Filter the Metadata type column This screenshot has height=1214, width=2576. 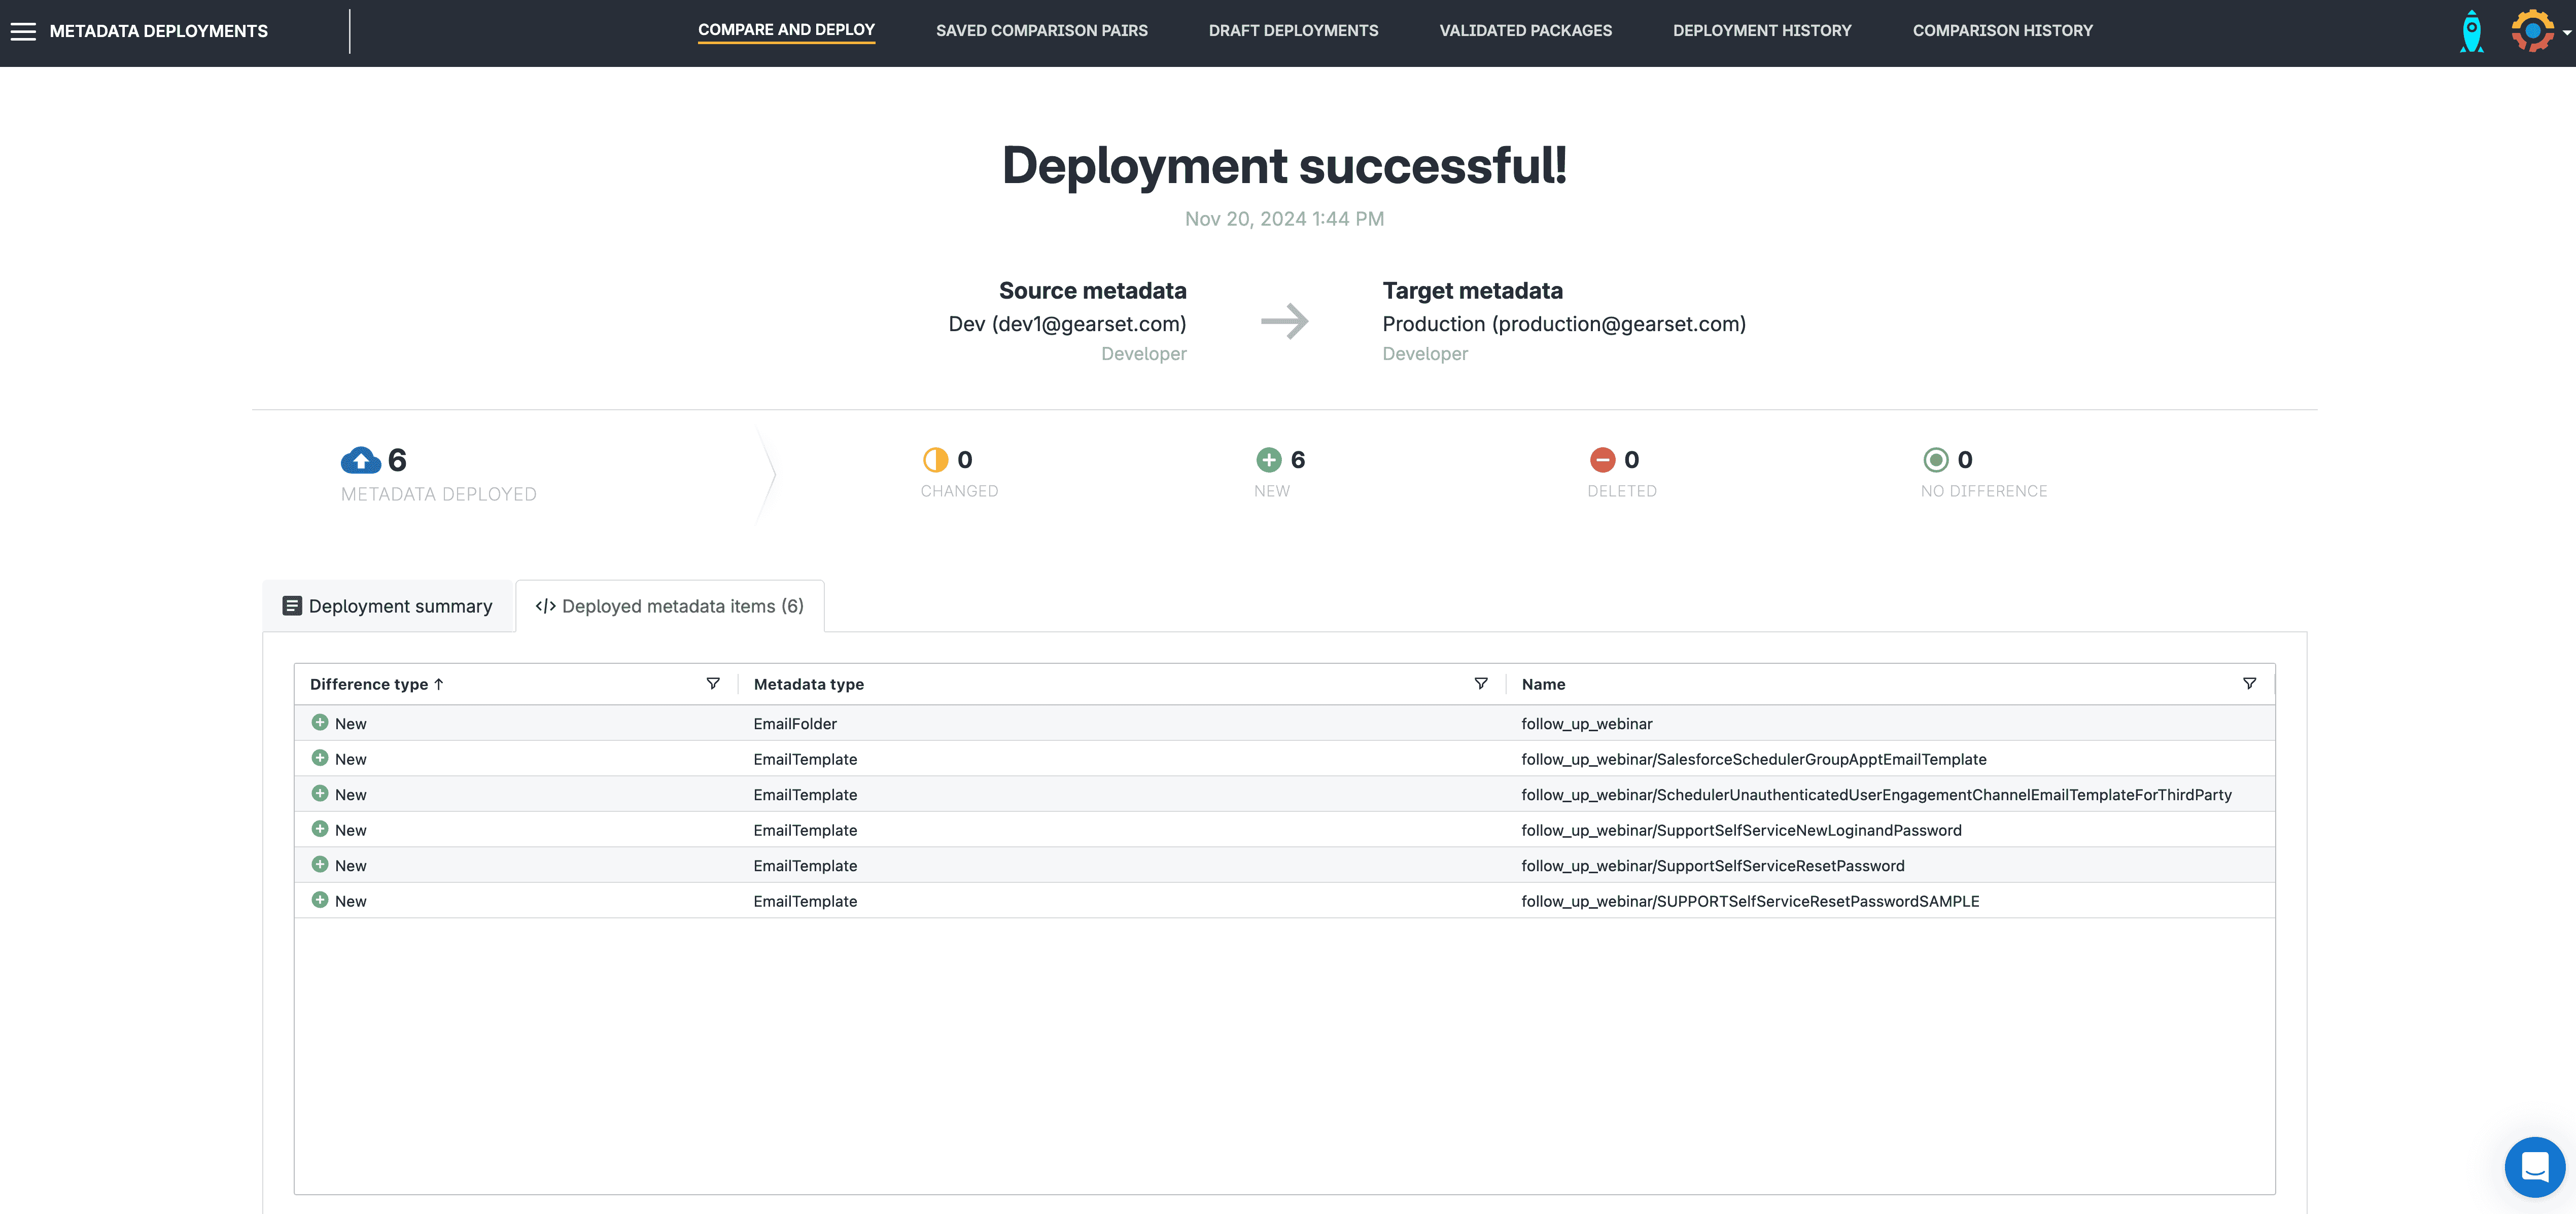tap(1481, 684)
